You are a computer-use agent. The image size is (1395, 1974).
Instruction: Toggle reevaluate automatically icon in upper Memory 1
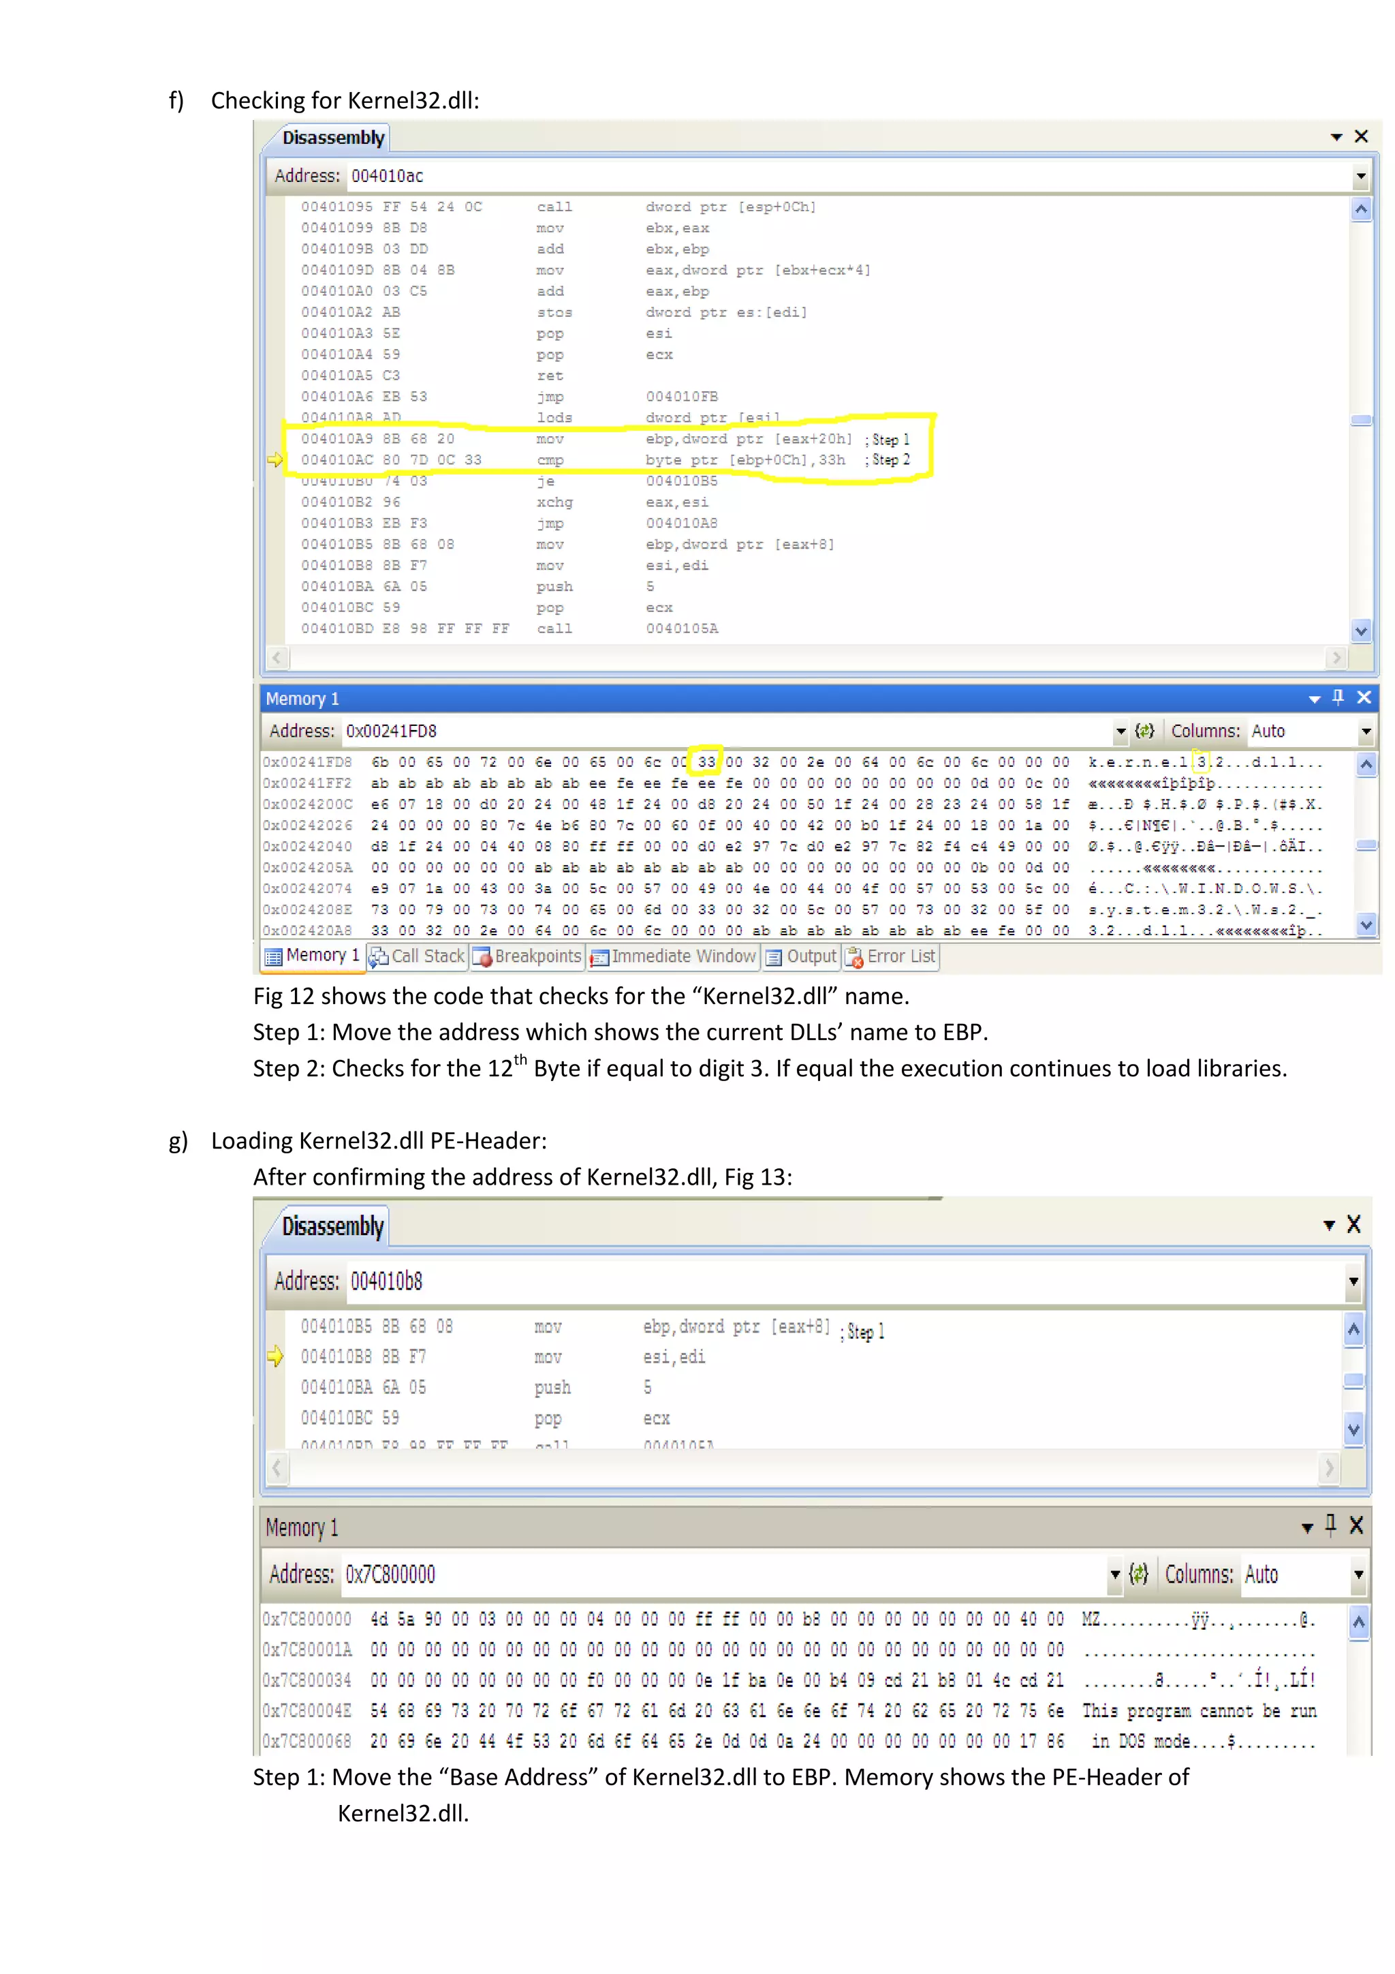tap(1144, 731)
